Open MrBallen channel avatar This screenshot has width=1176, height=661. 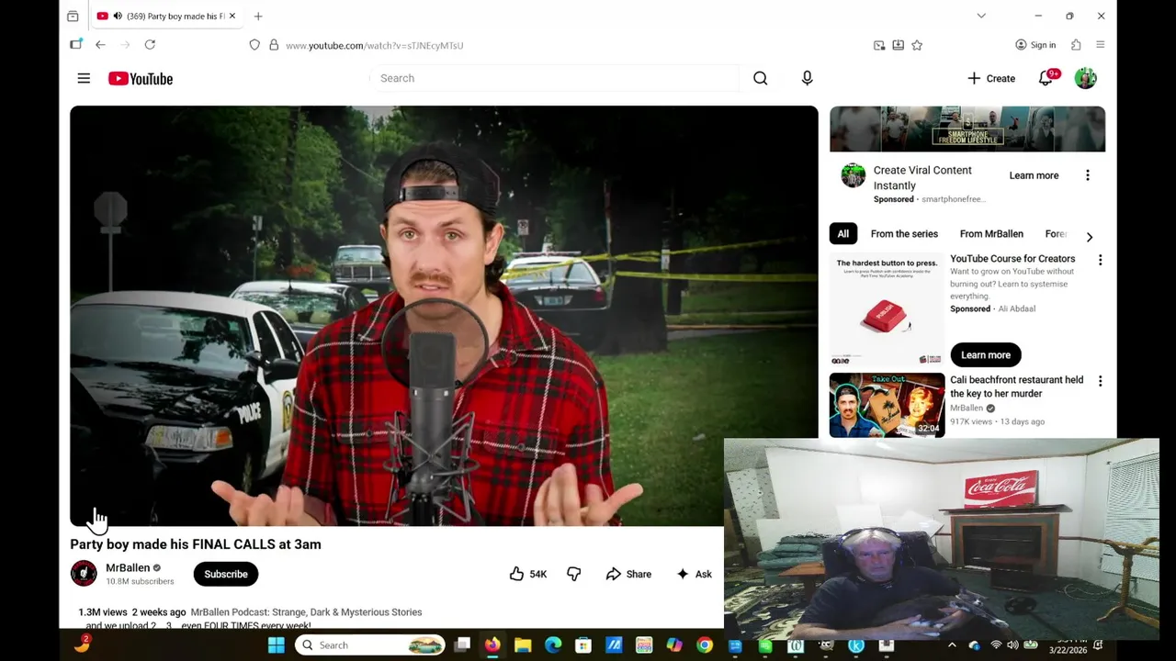coord(84,574)
